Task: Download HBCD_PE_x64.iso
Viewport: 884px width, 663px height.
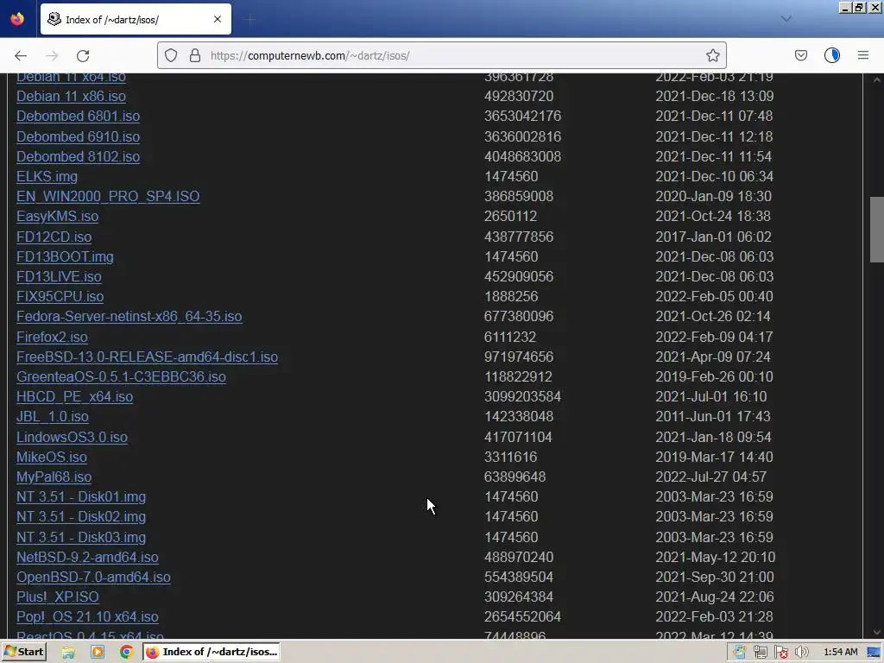Action: [74, 396]
